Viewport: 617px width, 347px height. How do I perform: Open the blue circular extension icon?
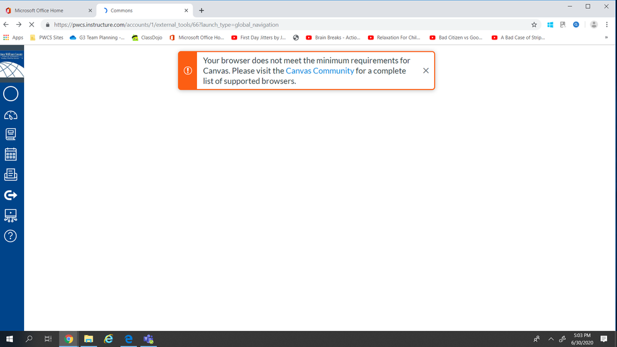tap(576, 25)
